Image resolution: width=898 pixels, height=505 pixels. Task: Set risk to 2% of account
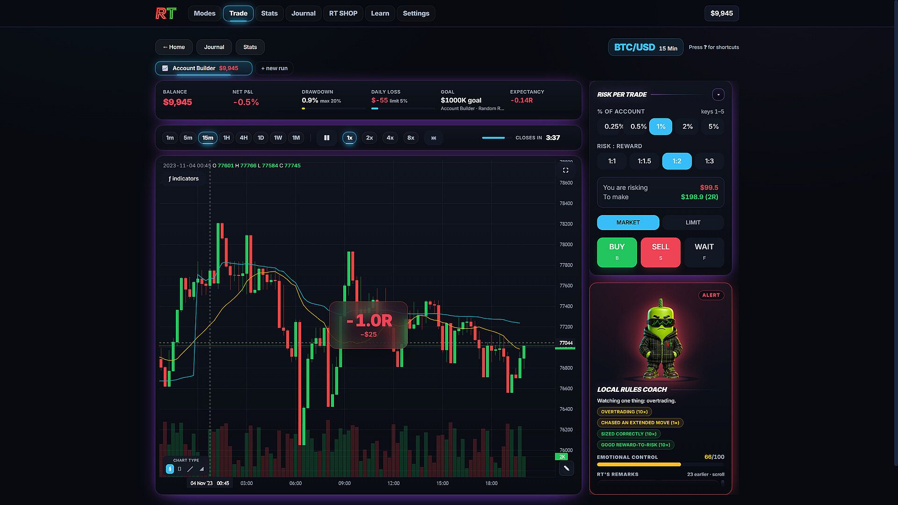(x=687, y=127)
